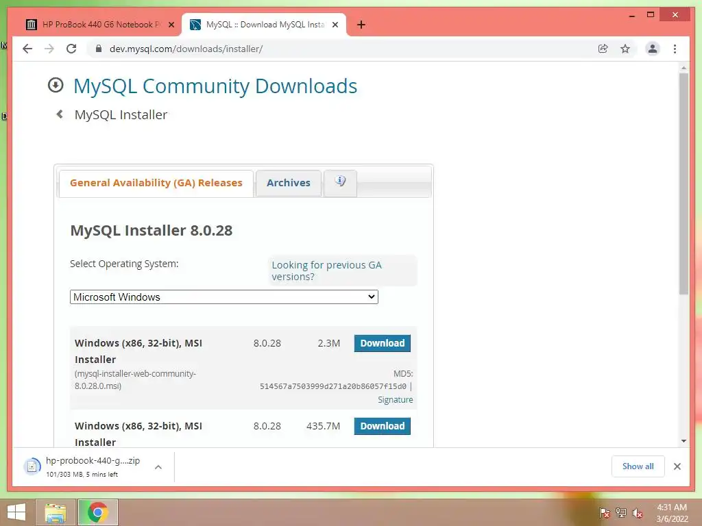Click the MySQL Installer breadcrumb text
This screenshot has width=702, height=526.
coord(121,115)
